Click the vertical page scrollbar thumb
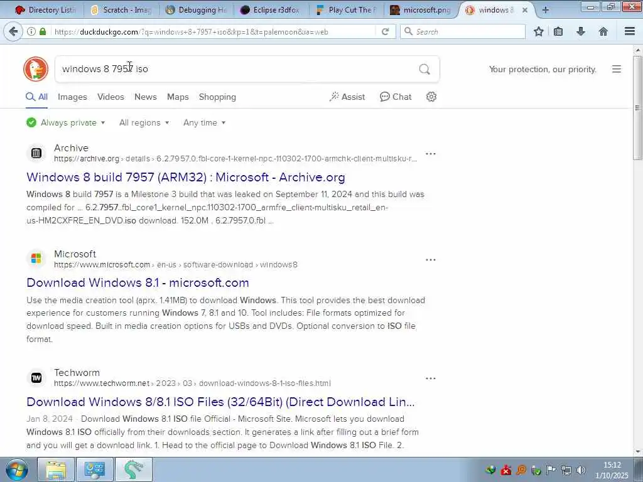Viewport: 643px width, 482px height. tap(637, 108)
